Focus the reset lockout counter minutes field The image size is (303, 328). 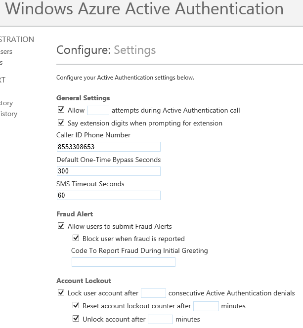click(206, 306)
